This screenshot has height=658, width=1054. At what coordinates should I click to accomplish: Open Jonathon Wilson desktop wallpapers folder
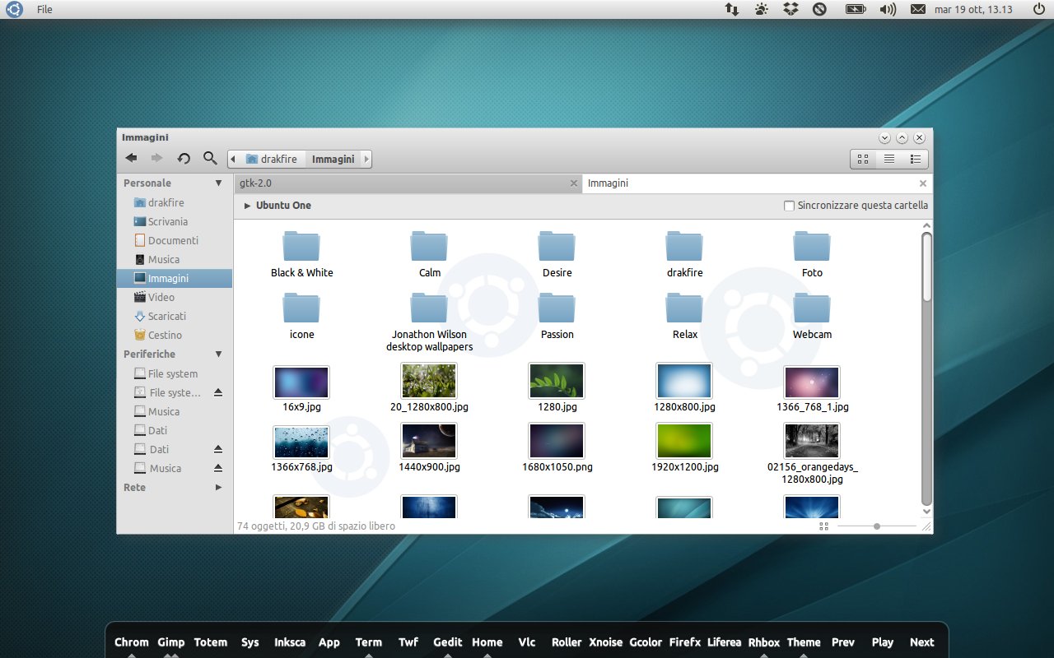tap(429, 322)
